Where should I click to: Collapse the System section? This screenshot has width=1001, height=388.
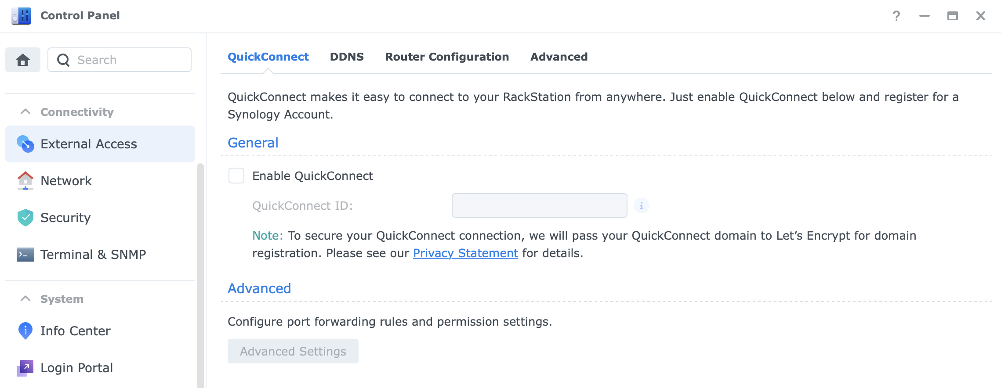click(x=25, y=299)
